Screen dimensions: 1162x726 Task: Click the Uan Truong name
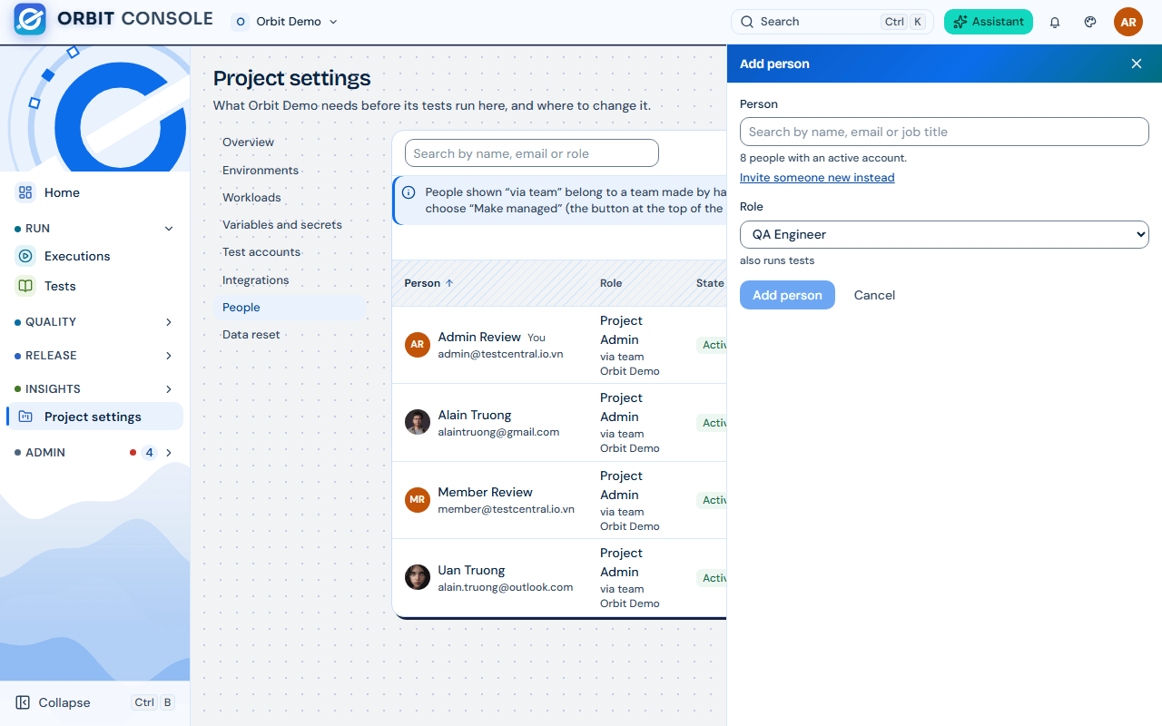point(471,570)
